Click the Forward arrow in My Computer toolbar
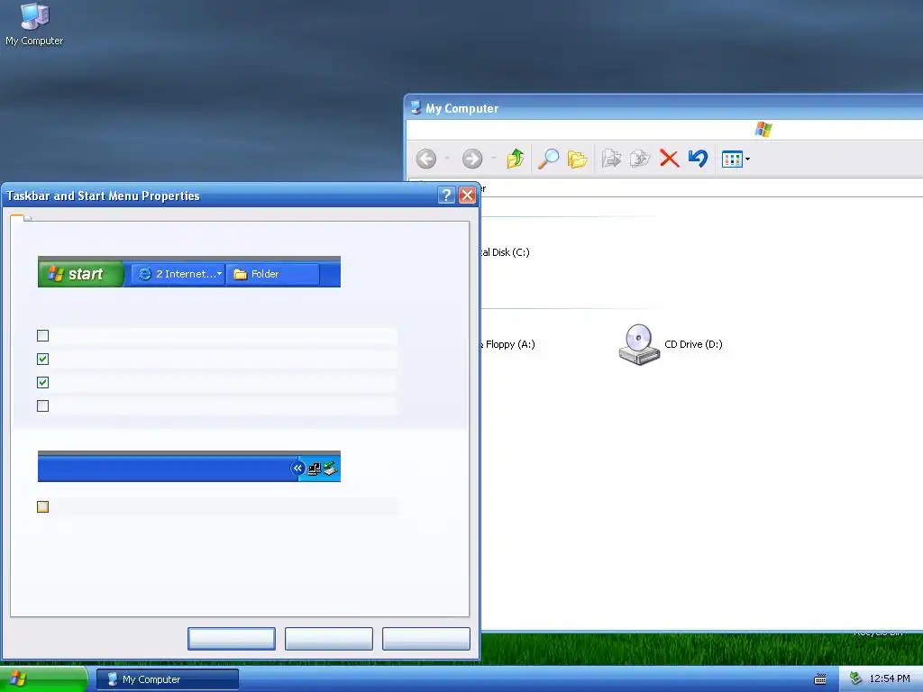The height and width of the screenshot is (692, 923). pyautogui.click(x=472, y=159)
